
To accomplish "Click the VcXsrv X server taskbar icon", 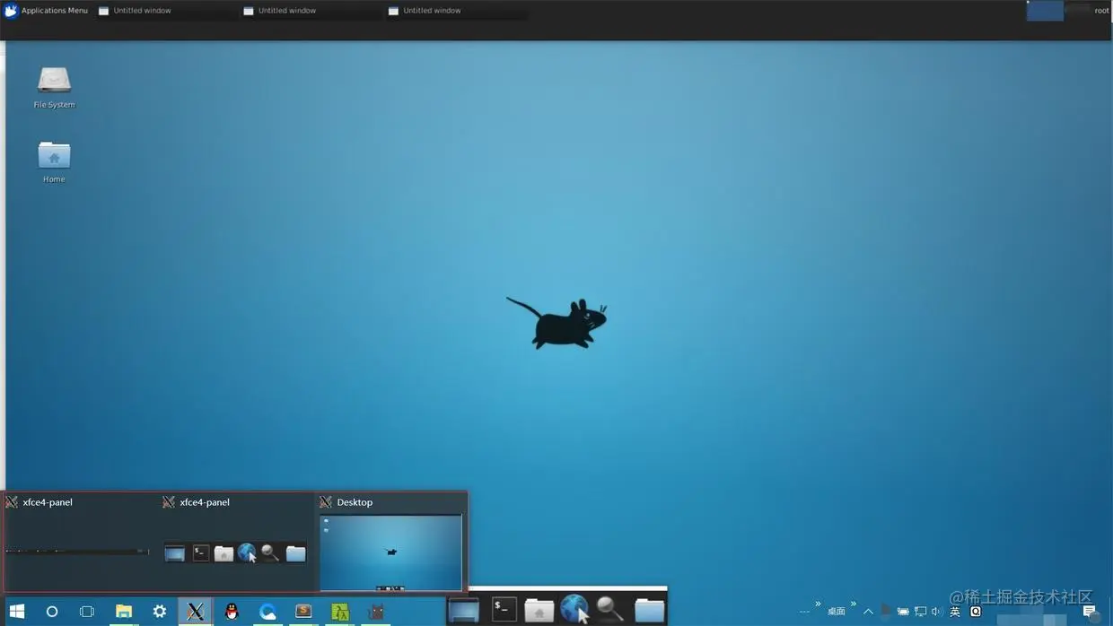I will pyautogui.click(x=195, y=611).
